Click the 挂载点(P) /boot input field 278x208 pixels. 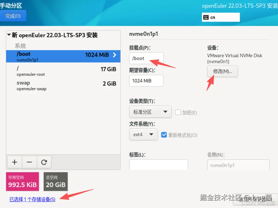point(146,58)
